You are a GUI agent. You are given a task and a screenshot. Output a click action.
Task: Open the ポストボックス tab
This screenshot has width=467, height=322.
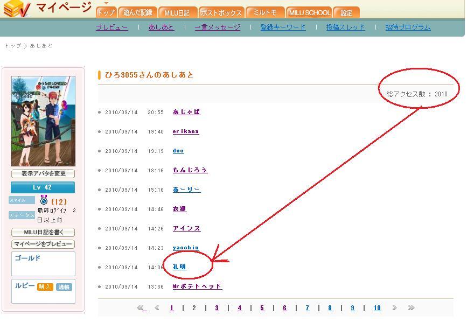[x=221, y=12]
